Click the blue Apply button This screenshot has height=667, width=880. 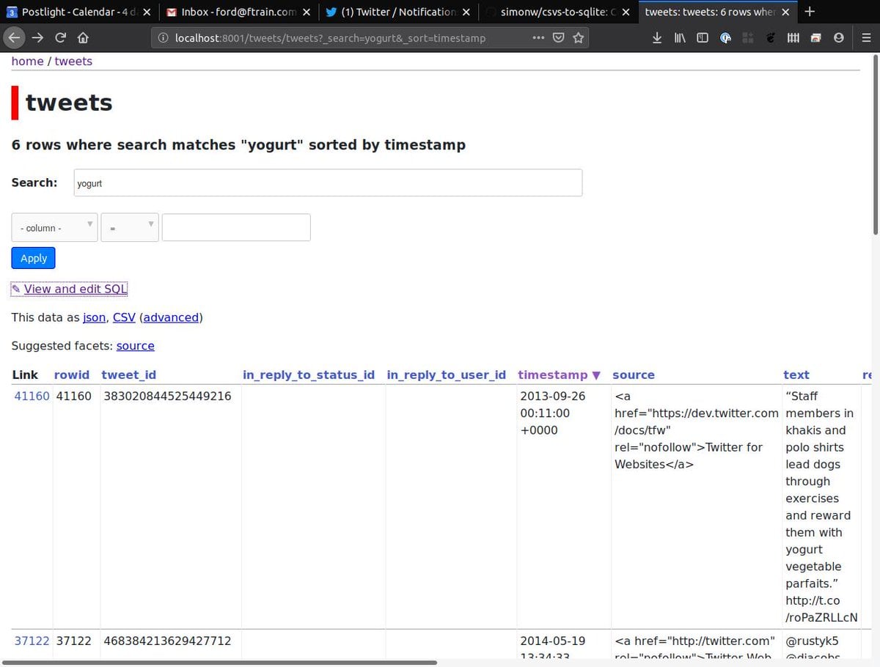coord(34,258)
